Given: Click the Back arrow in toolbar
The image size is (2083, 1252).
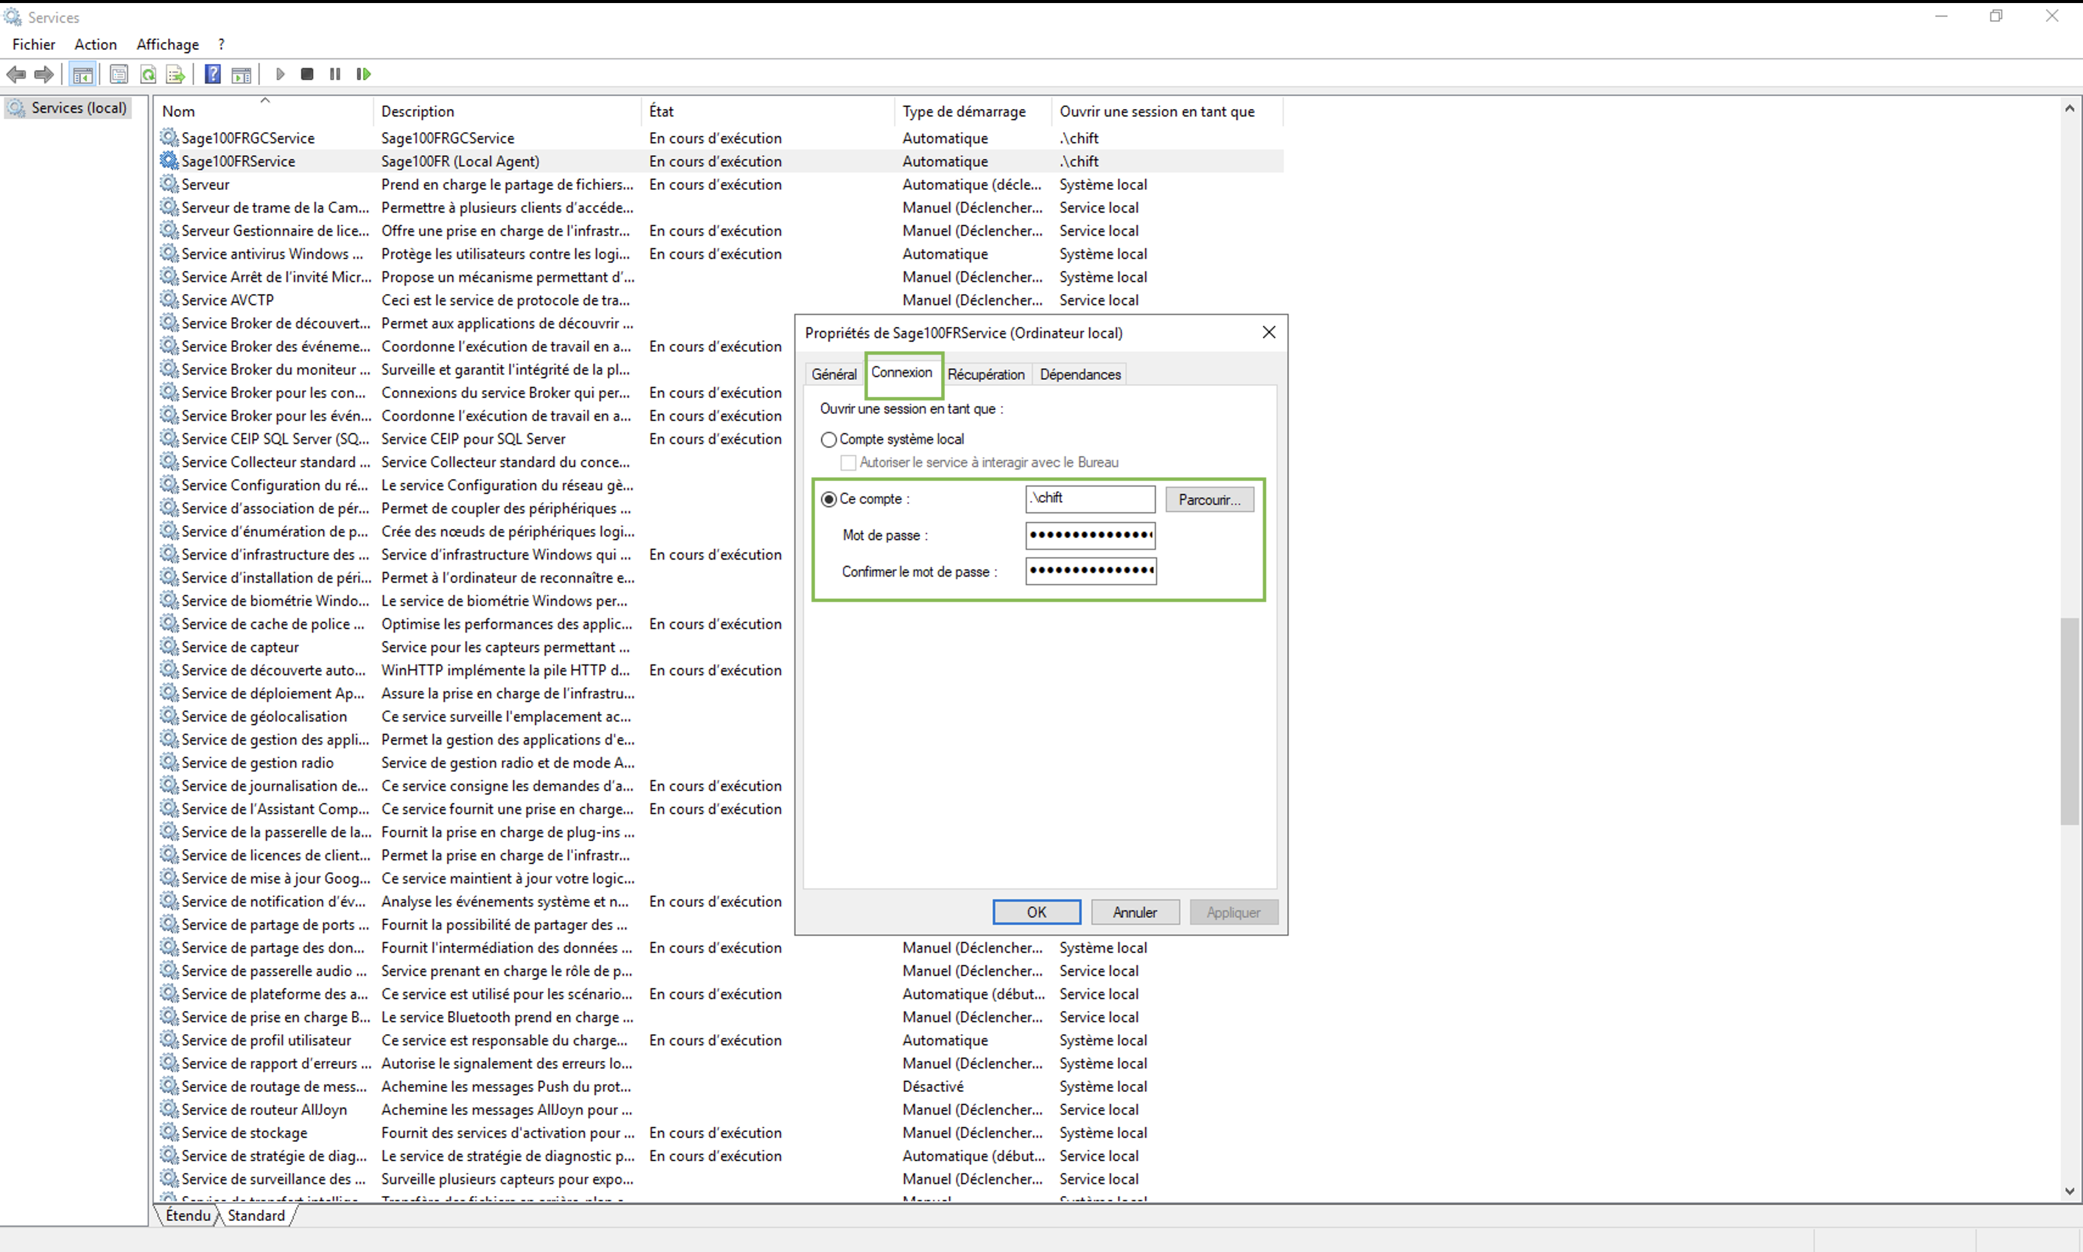Looking at the screenshot, I should 16,75.
